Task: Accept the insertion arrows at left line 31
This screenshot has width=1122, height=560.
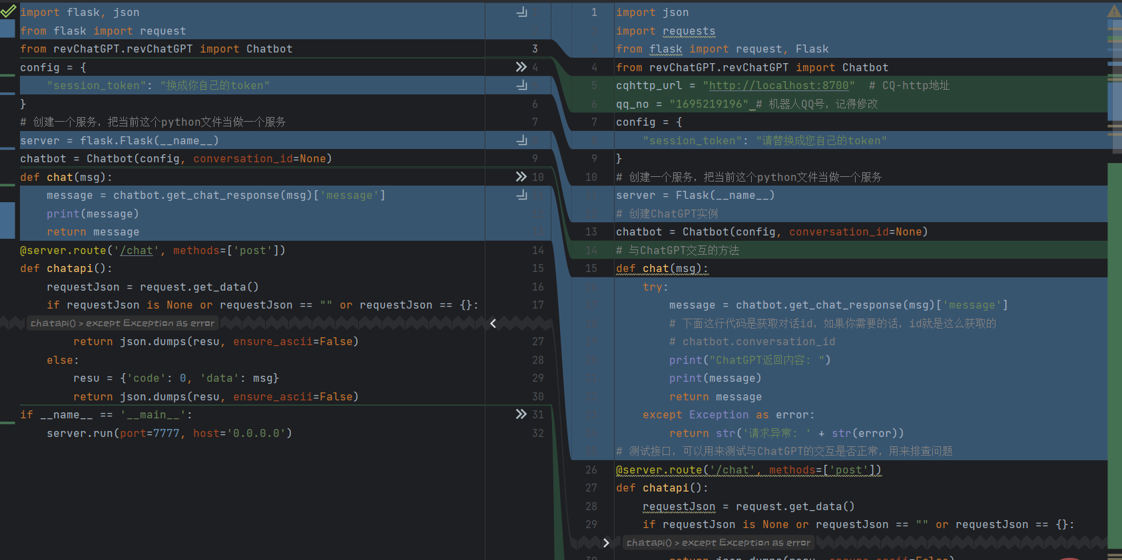Action: coord(521,414)
